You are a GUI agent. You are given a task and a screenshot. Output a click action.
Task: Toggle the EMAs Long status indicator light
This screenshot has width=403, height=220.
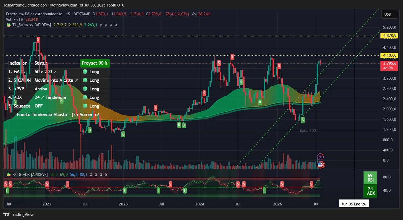point(85,71)
